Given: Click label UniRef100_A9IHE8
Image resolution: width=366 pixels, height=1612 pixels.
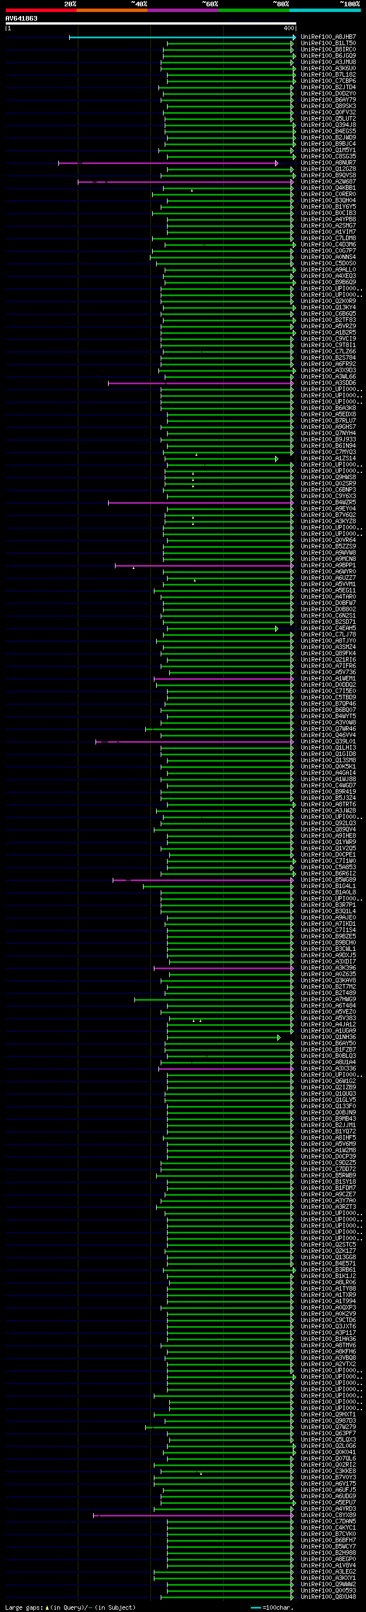Looking at the screenshot, I should tap(328, 836).
